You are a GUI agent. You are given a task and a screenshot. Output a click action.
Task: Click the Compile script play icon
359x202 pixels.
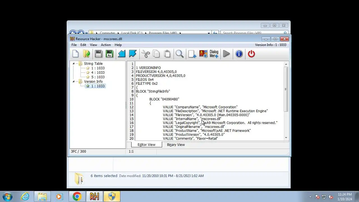[226, 54]
